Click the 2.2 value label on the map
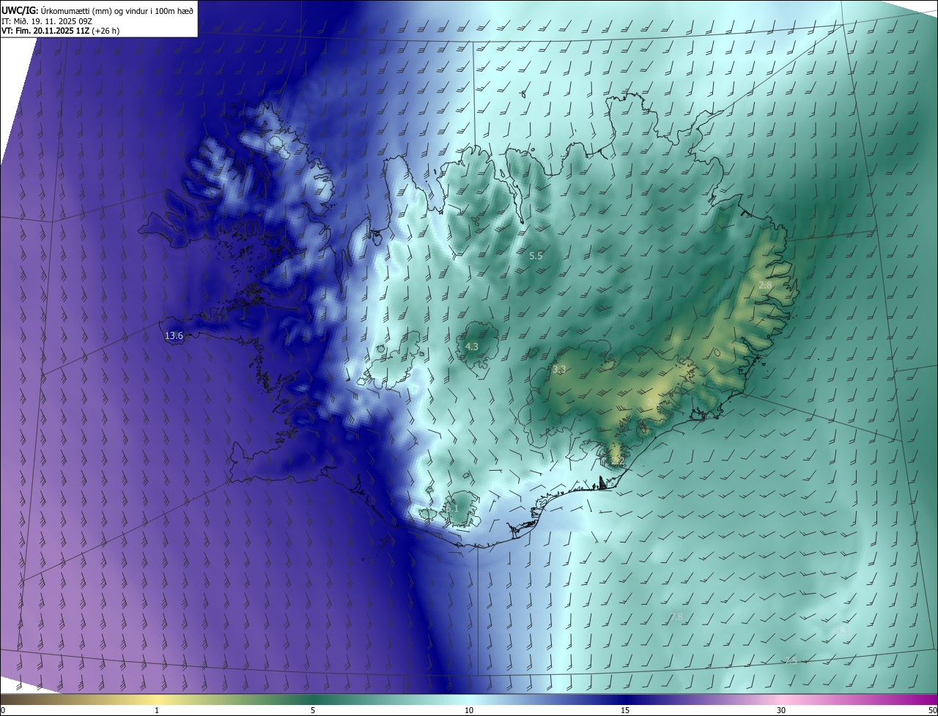938x716 pixels. [x=618, y=461]
